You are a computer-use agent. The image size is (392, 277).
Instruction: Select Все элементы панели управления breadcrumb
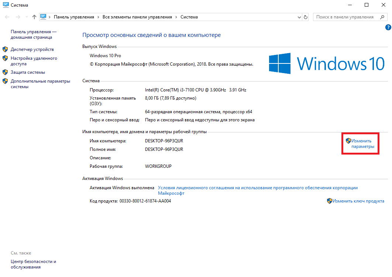tap(137, 17)
